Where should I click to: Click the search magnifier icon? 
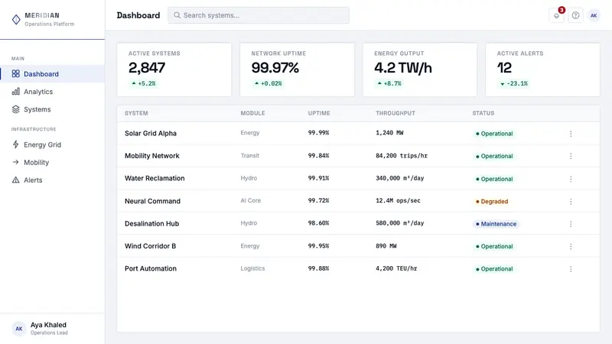pos(177,15)
